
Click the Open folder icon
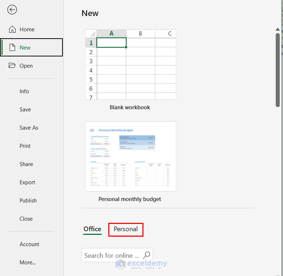click(12, 66)
